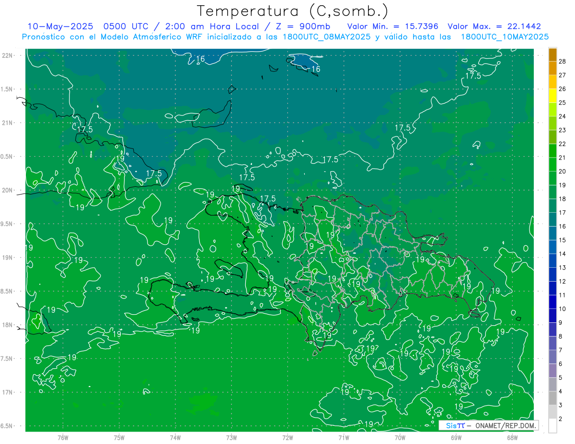Click the '72W' longitude axis label
This screenshot has height=444, width=575.
pyautogui.click(x=287, y=438)
